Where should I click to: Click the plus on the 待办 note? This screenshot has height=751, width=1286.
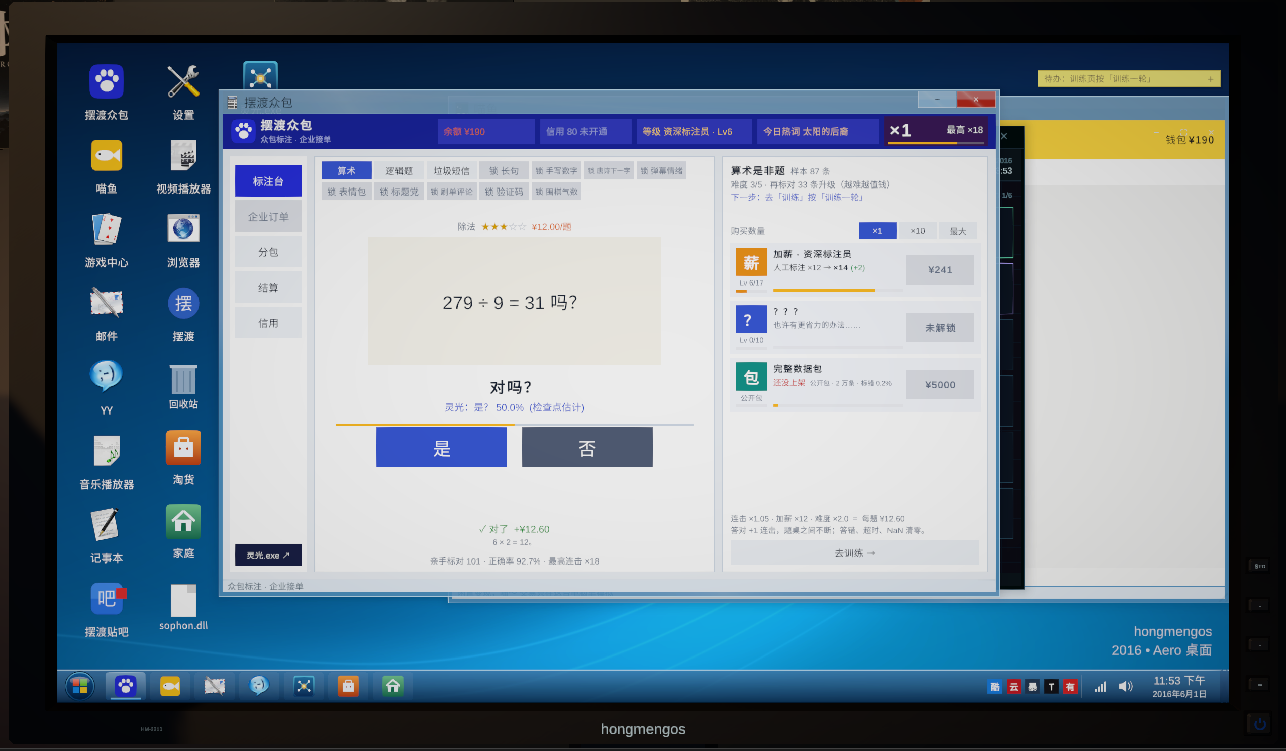(1210, 79)
